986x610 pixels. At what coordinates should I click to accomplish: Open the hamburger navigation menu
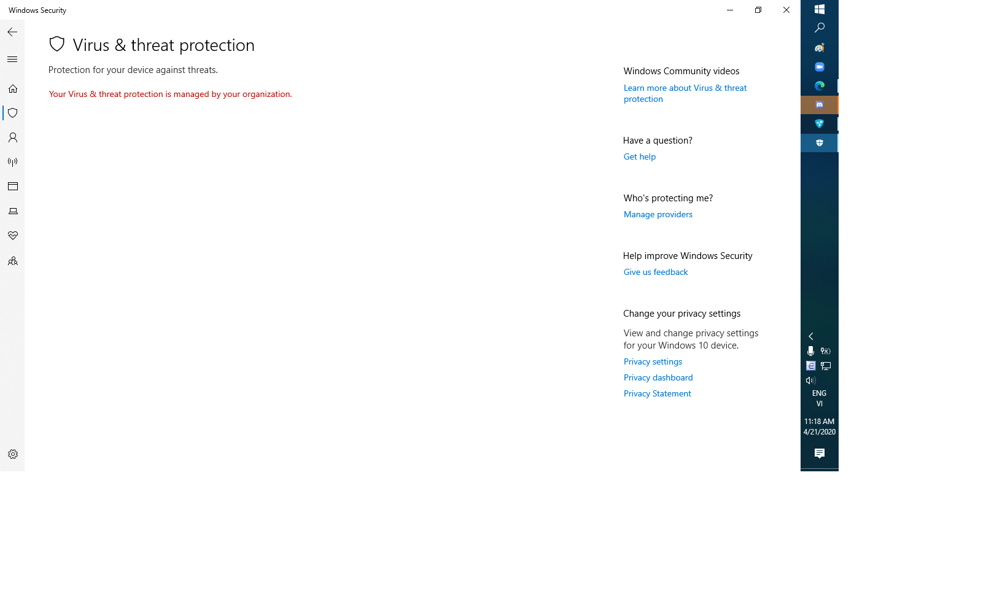click(x=12, y=60)
